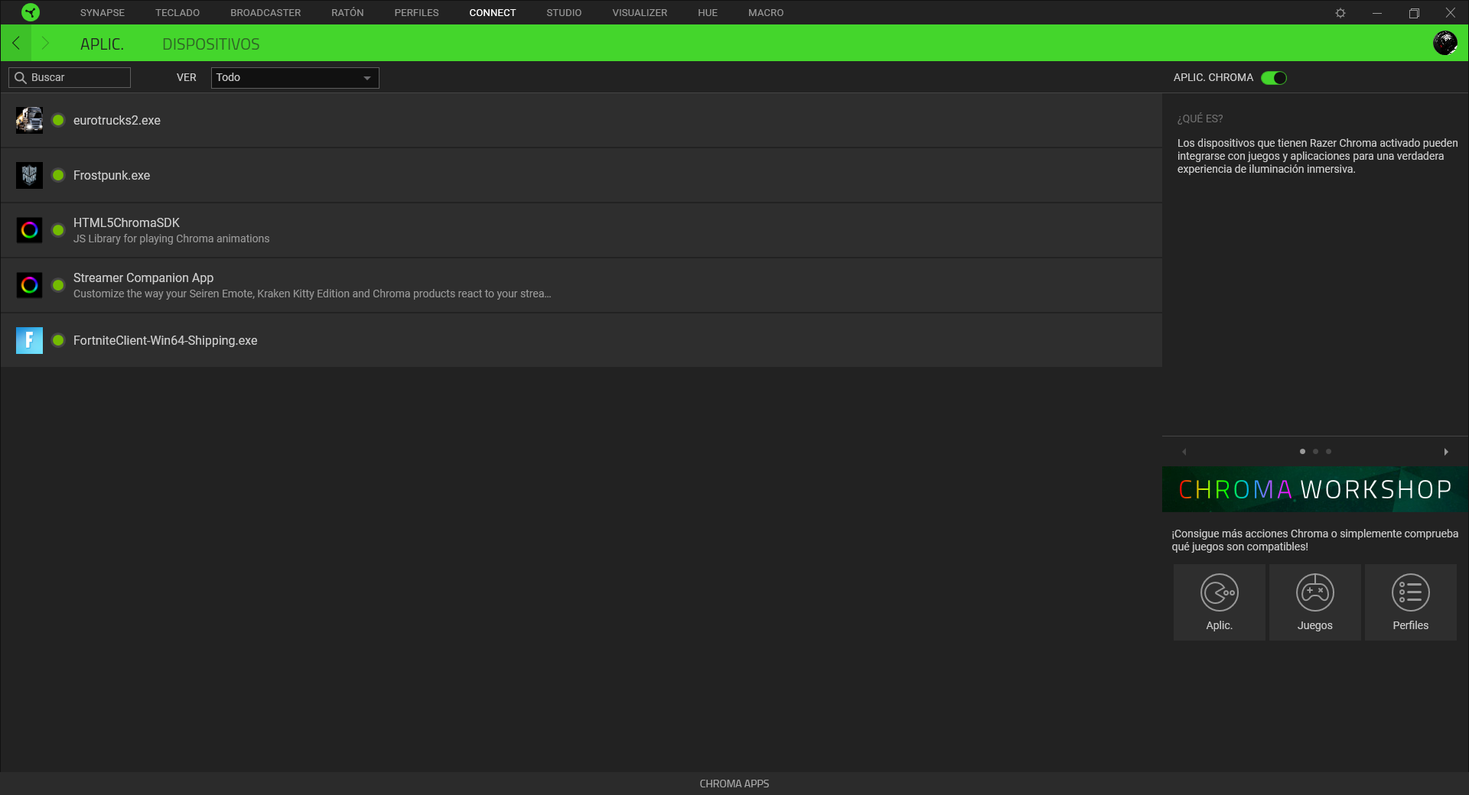The height and width of the screenshot is (795, 1469).
Task: Select FortniteClient-Win64-Shipping.exe text
Action: [165, 341]
